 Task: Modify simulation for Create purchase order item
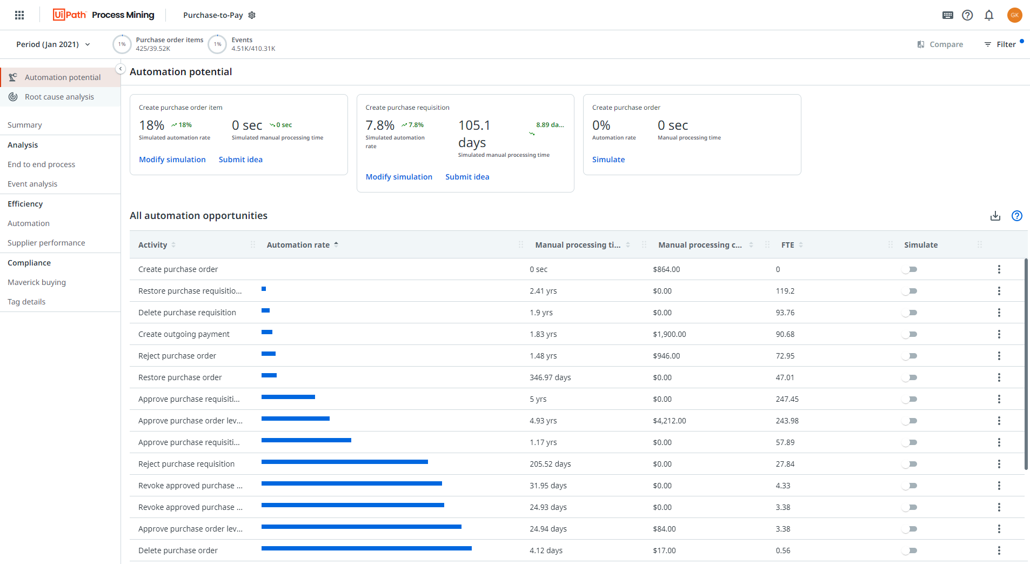click(x=172, y=160)
